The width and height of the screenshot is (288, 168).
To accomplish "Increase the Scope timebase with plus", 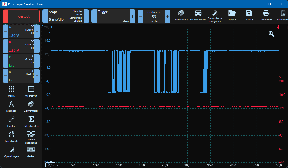I will pos(86,16).
